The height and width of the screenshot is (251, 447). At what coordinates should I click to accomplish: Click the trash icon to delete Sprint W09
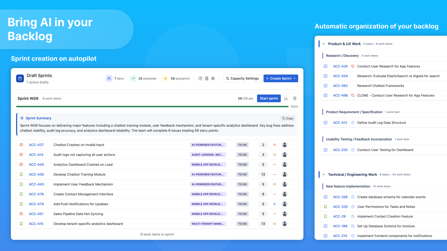[295, 98]
